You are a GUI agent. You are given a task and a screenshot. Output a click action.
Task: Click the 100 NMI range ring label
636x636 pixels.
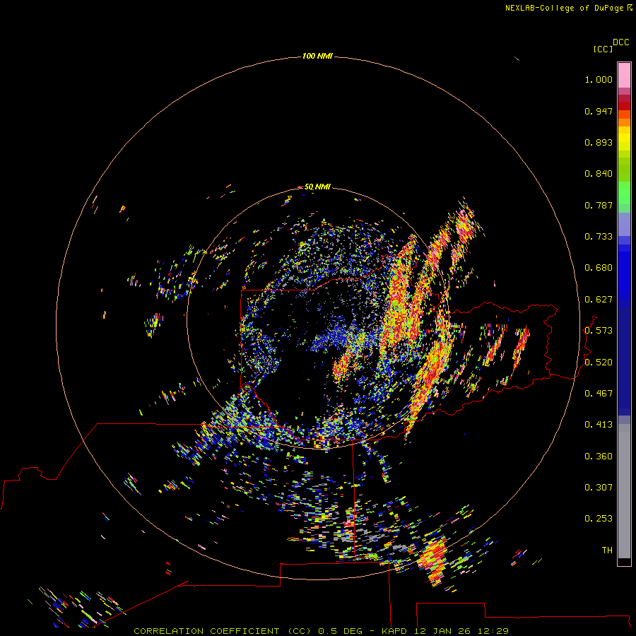pos(317,56)
